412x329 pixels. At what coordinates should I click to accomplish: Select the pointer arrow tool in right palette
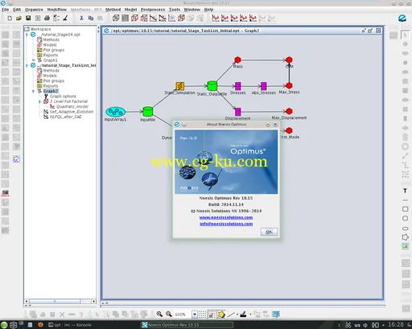(406, 35)
